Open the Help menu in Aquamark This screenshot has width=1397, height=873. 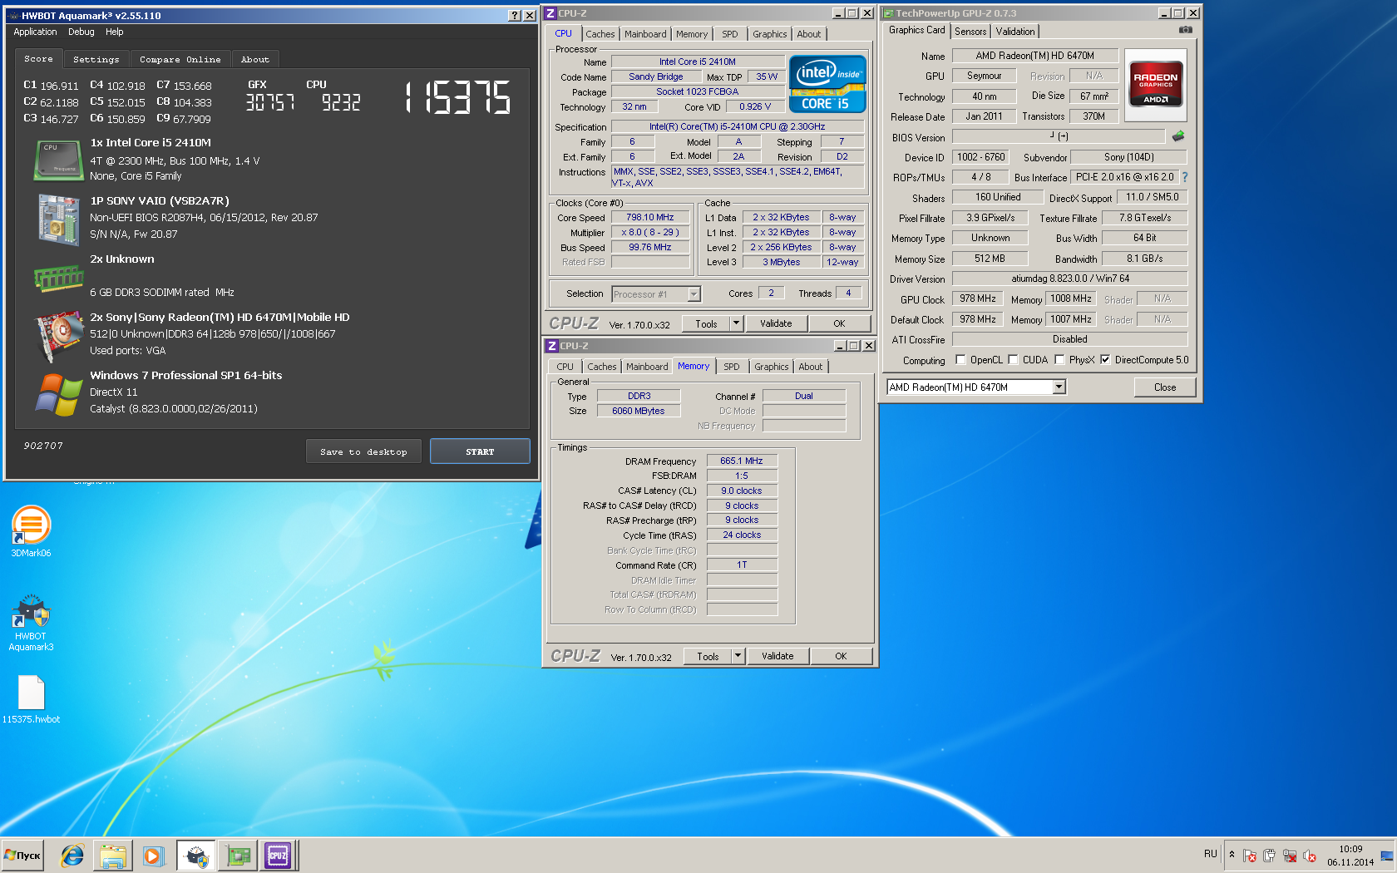click(114, 32)
